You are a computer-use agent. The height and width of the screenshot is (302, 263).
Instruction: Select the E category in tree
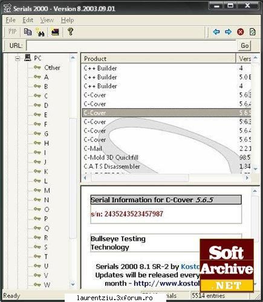point(46,115)
